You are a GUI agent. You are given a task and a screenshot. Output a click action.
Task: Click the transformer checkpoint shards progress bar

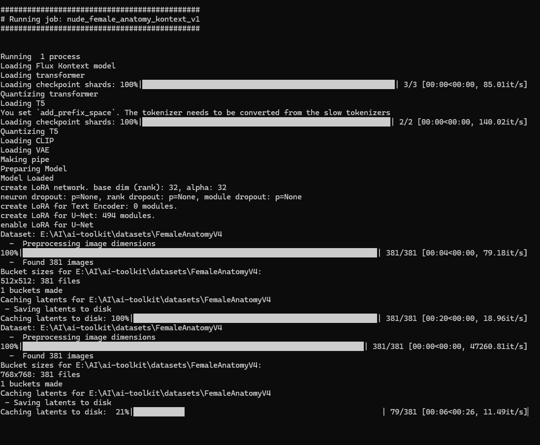click(x=268, y=84)
